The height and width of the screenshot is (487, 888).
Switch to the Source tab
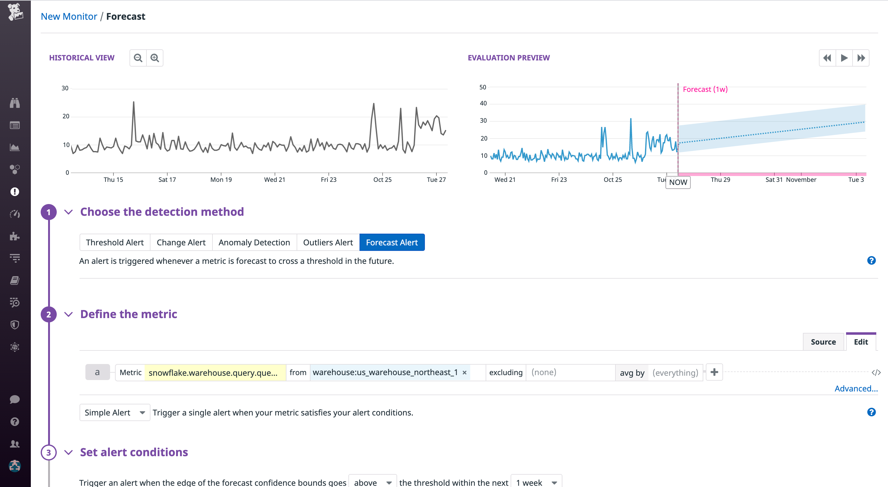[823, 342]
